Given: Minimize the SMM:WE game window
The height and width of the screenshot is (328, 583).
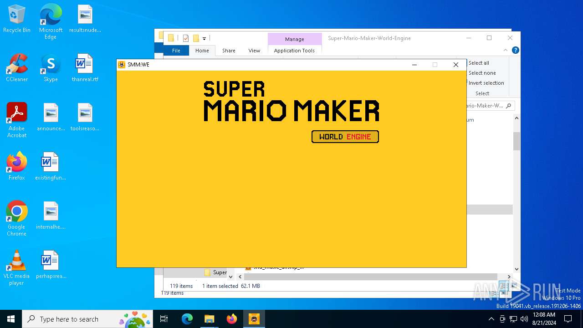Looking at the screenshot, I should pos(414,65).
